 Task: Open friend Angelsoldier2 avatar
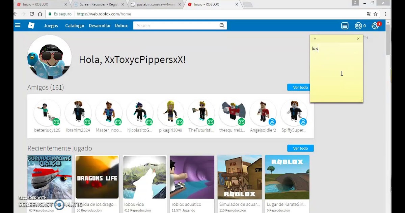pos(263,113)
